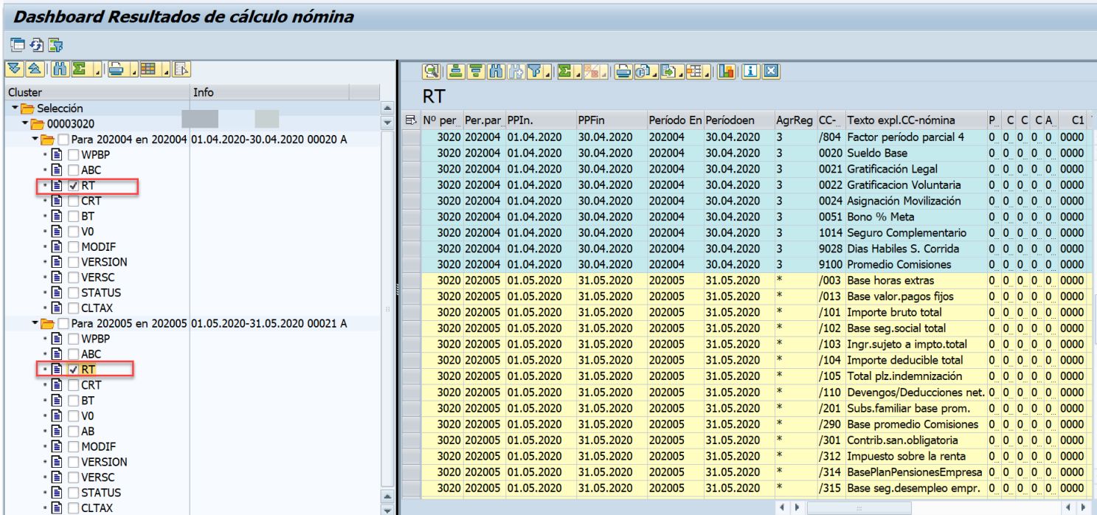Collapse the 00003020 folder node
Screen dimensions: 1097x515
[x=25, y=123]
